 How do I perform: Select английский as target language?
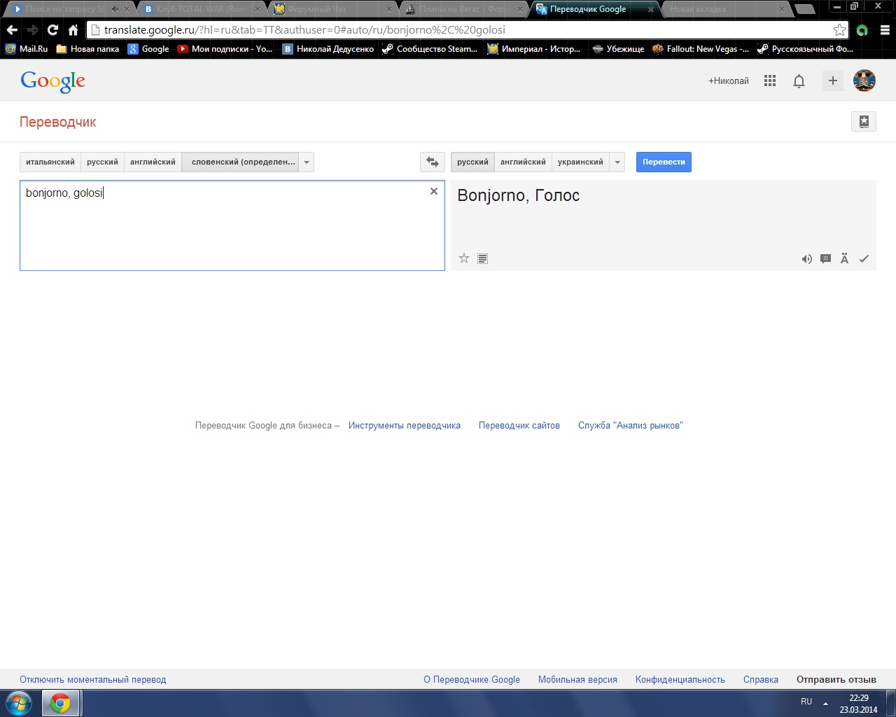tap(523, 162)
